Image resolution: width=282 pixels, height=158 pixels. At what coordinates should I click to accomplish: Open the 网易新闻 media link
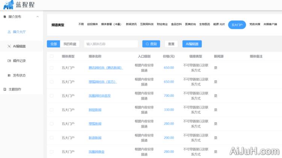(95, 110)
